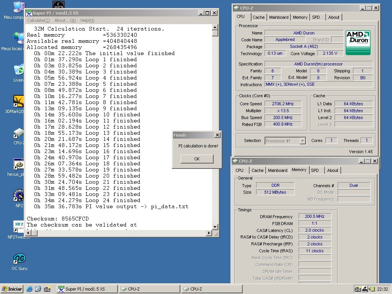This screenshot has height=294, width=392.
Task: Switch to About tab in upper CPU-Z
Action: point(334,17)
